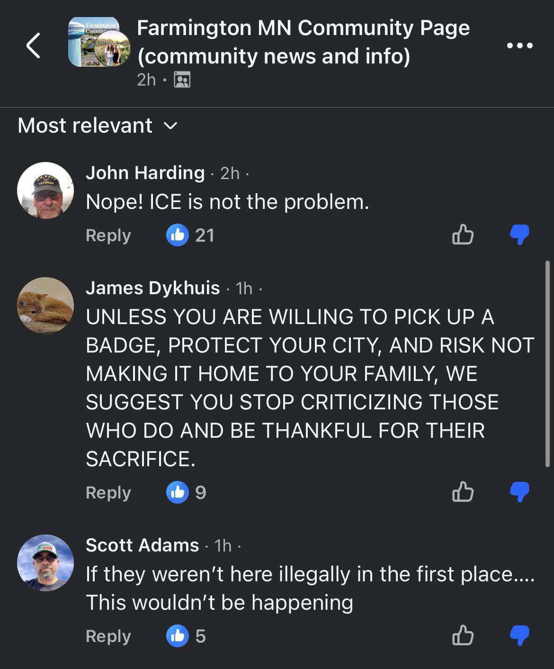View the 9 reactions on James Dykhuis's comment
Viewport: 554px width, 669px height.
coord(187,493)
